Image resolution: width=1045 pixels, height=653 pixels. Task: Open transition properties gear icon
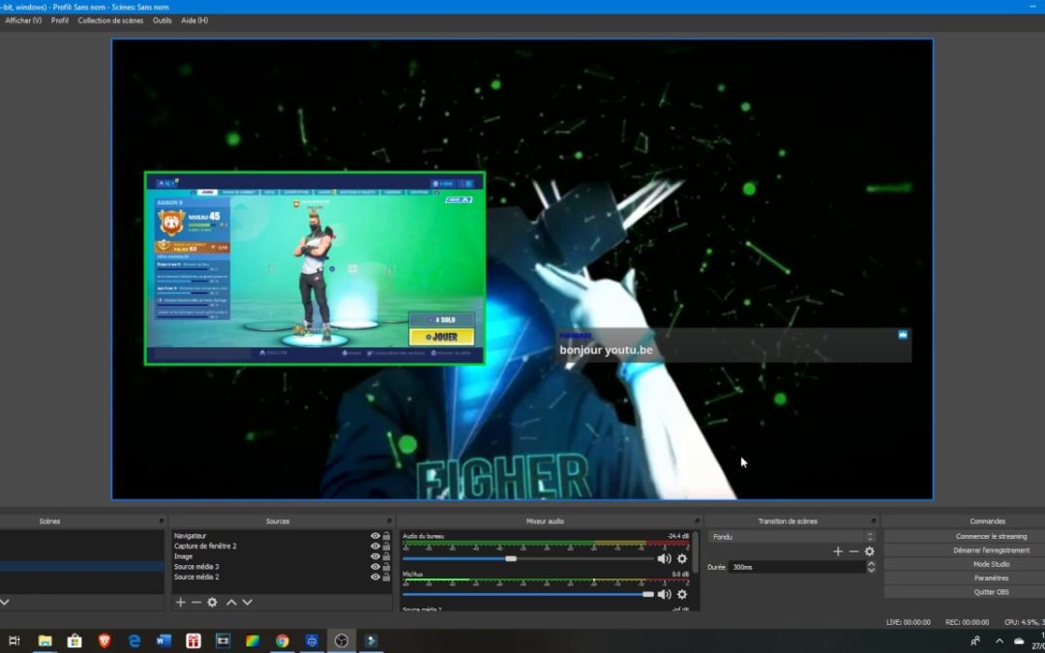pos(869,551)
